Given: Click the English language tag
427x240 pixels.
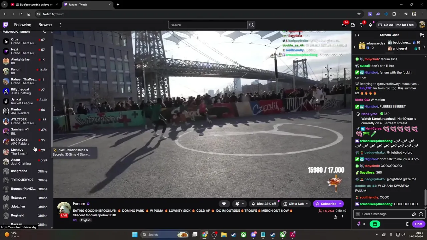Looking at the screenshot, I should click(85, 220).
